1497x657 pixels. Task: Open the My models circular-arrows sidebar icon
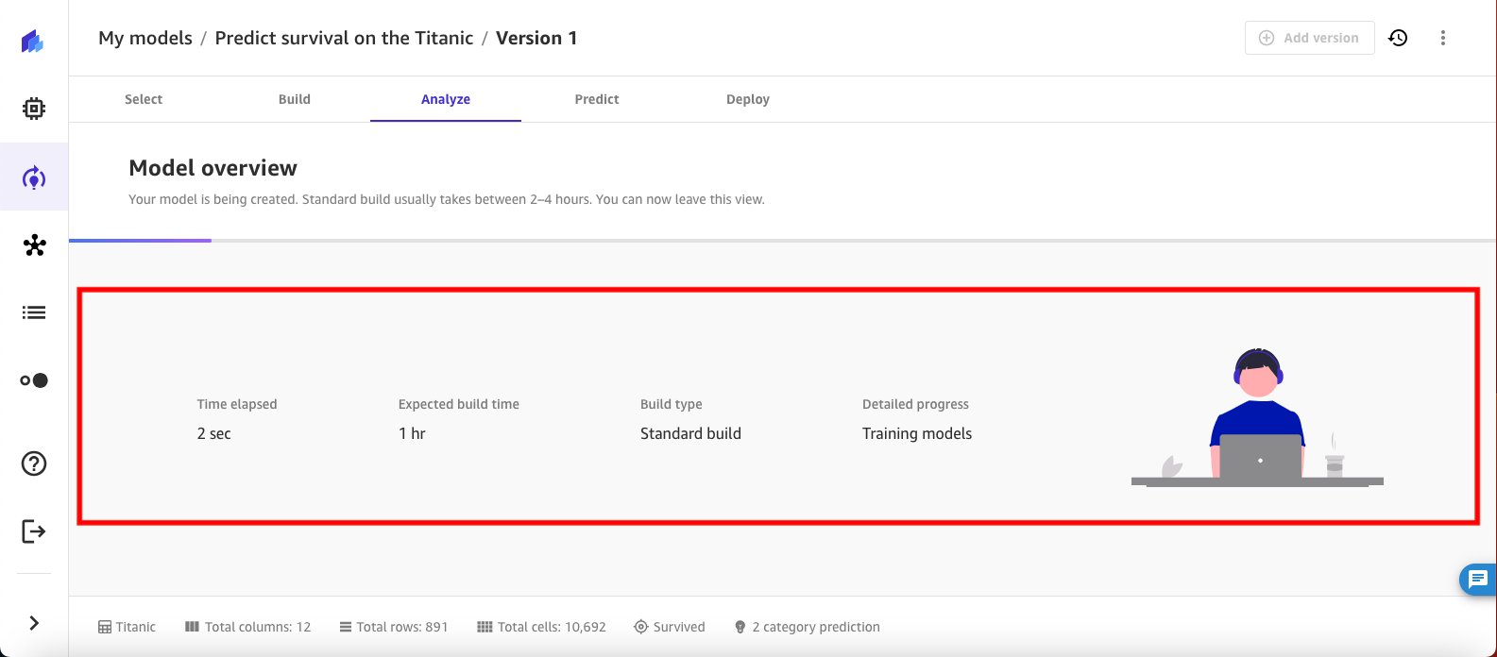coord(34,177)
